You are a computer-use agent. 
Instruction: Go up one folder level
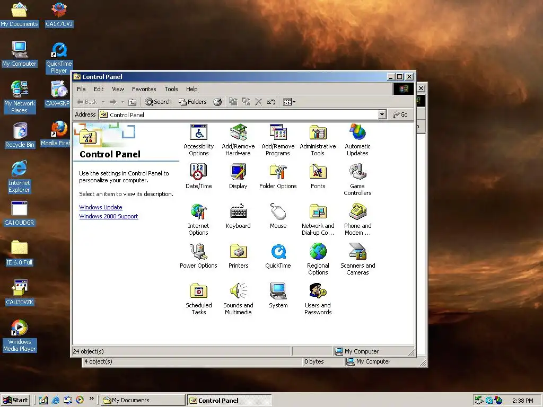tap(132, 102)
